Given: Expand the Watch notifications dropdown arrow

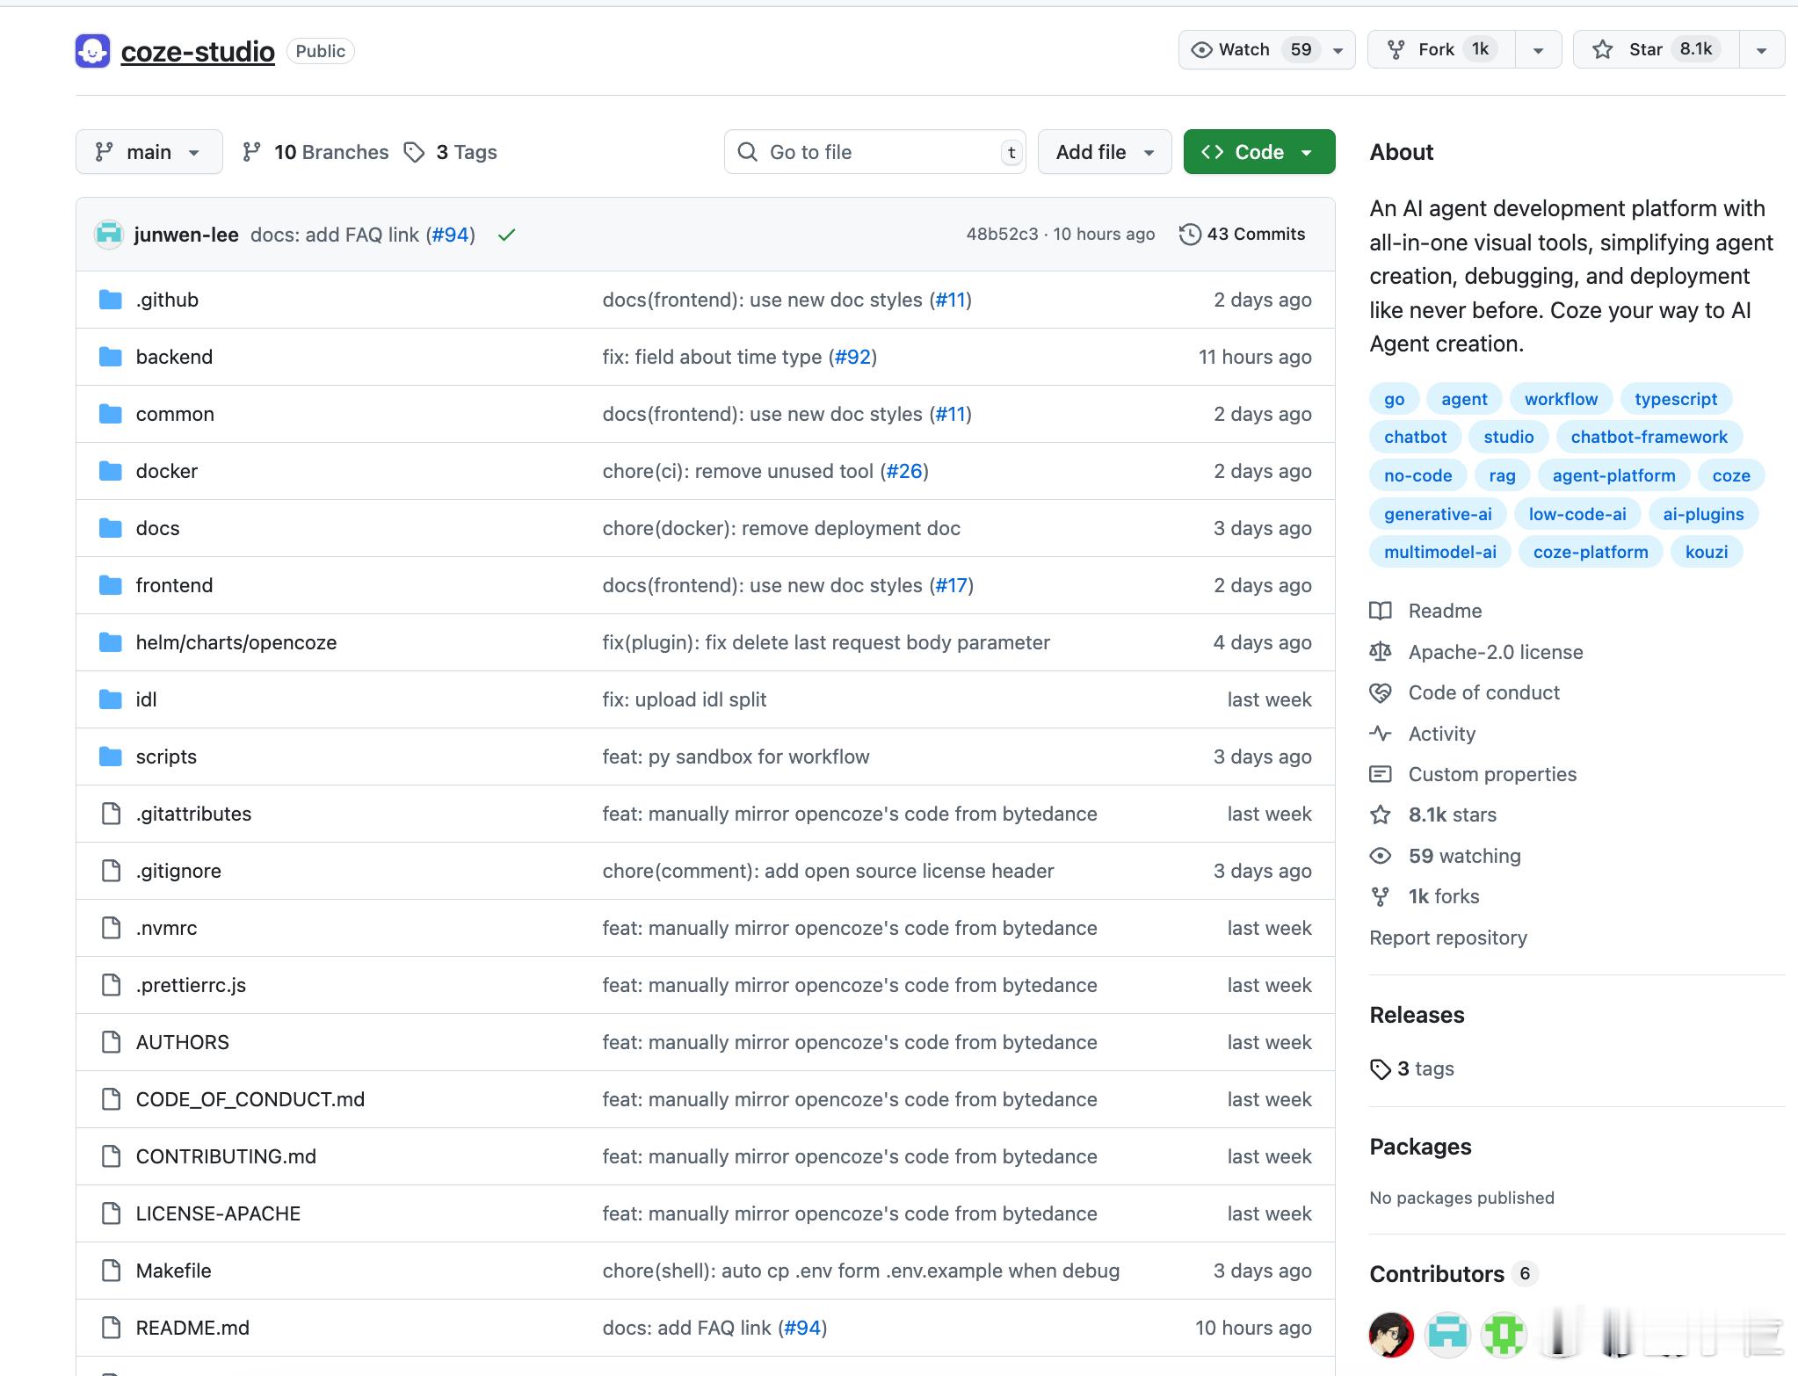Looking at the screenshot, I should [x=1338, y=51].
